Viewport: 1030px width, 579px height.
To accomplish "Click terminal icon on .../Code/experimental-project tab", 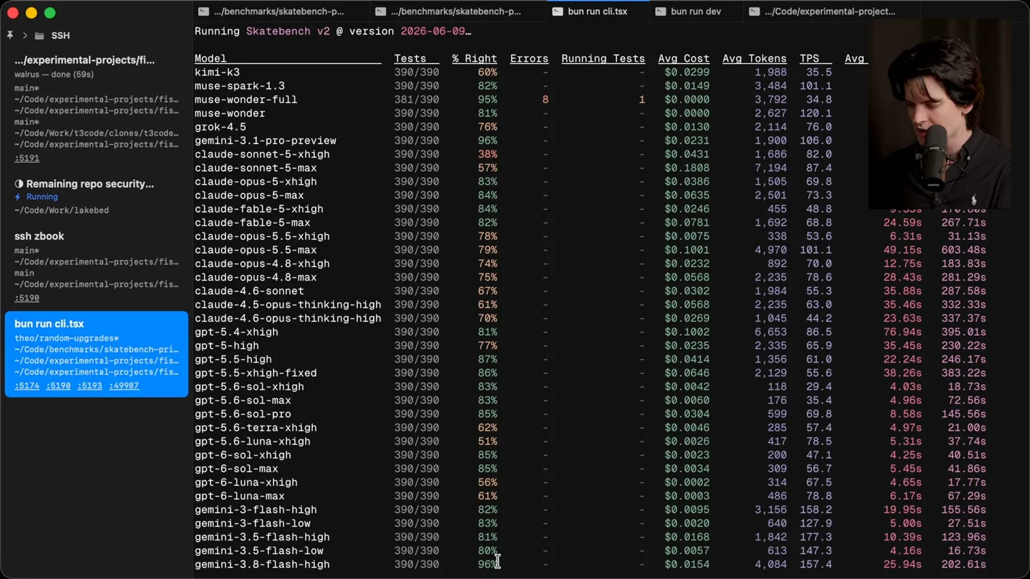I will click(x=754, y=12).
